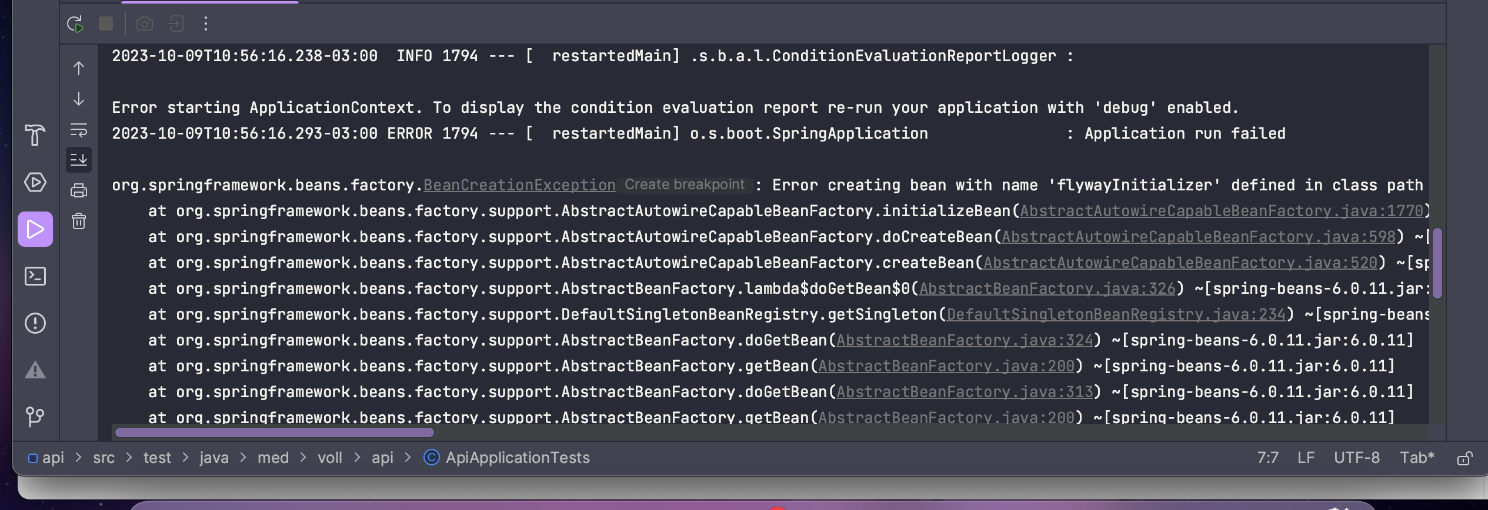Toggle scroll to end of console
This screenshot has width=1488, height=510.
click(79, 160)
